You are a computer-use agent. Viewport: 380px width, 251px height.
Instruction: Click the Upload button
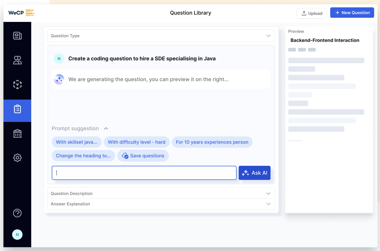tap(312, 13)
